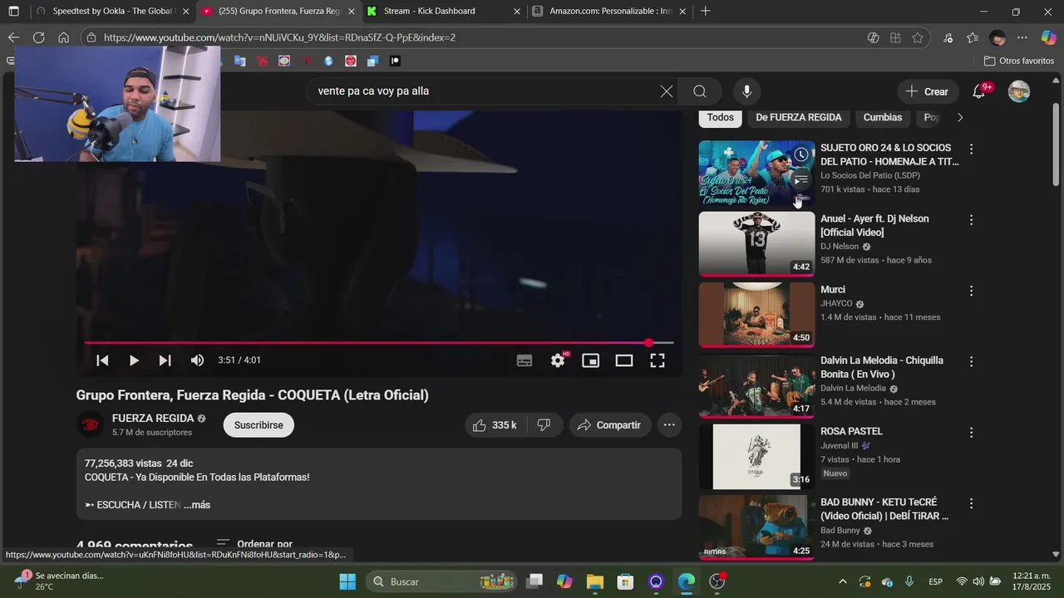Go back in the browser
Screen dimensions: 1064x598
coord(13,37)
